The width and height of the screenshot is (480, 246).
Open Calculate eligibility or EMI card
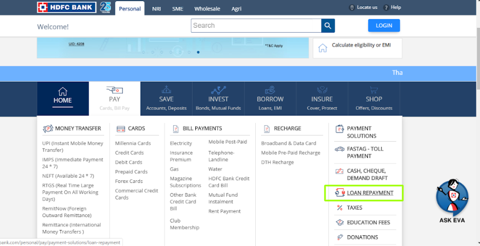(357, 48)
